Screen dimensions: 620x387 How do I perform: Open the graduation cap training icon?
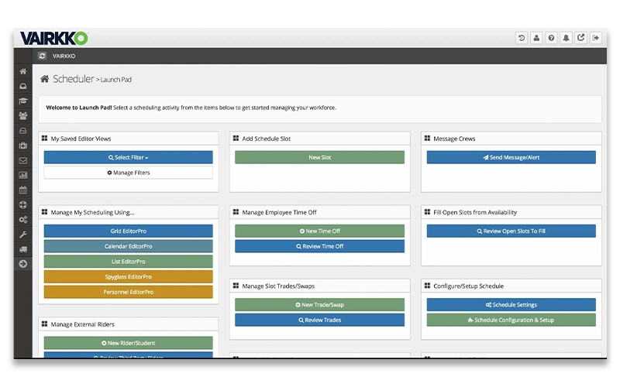coord(23,101)
